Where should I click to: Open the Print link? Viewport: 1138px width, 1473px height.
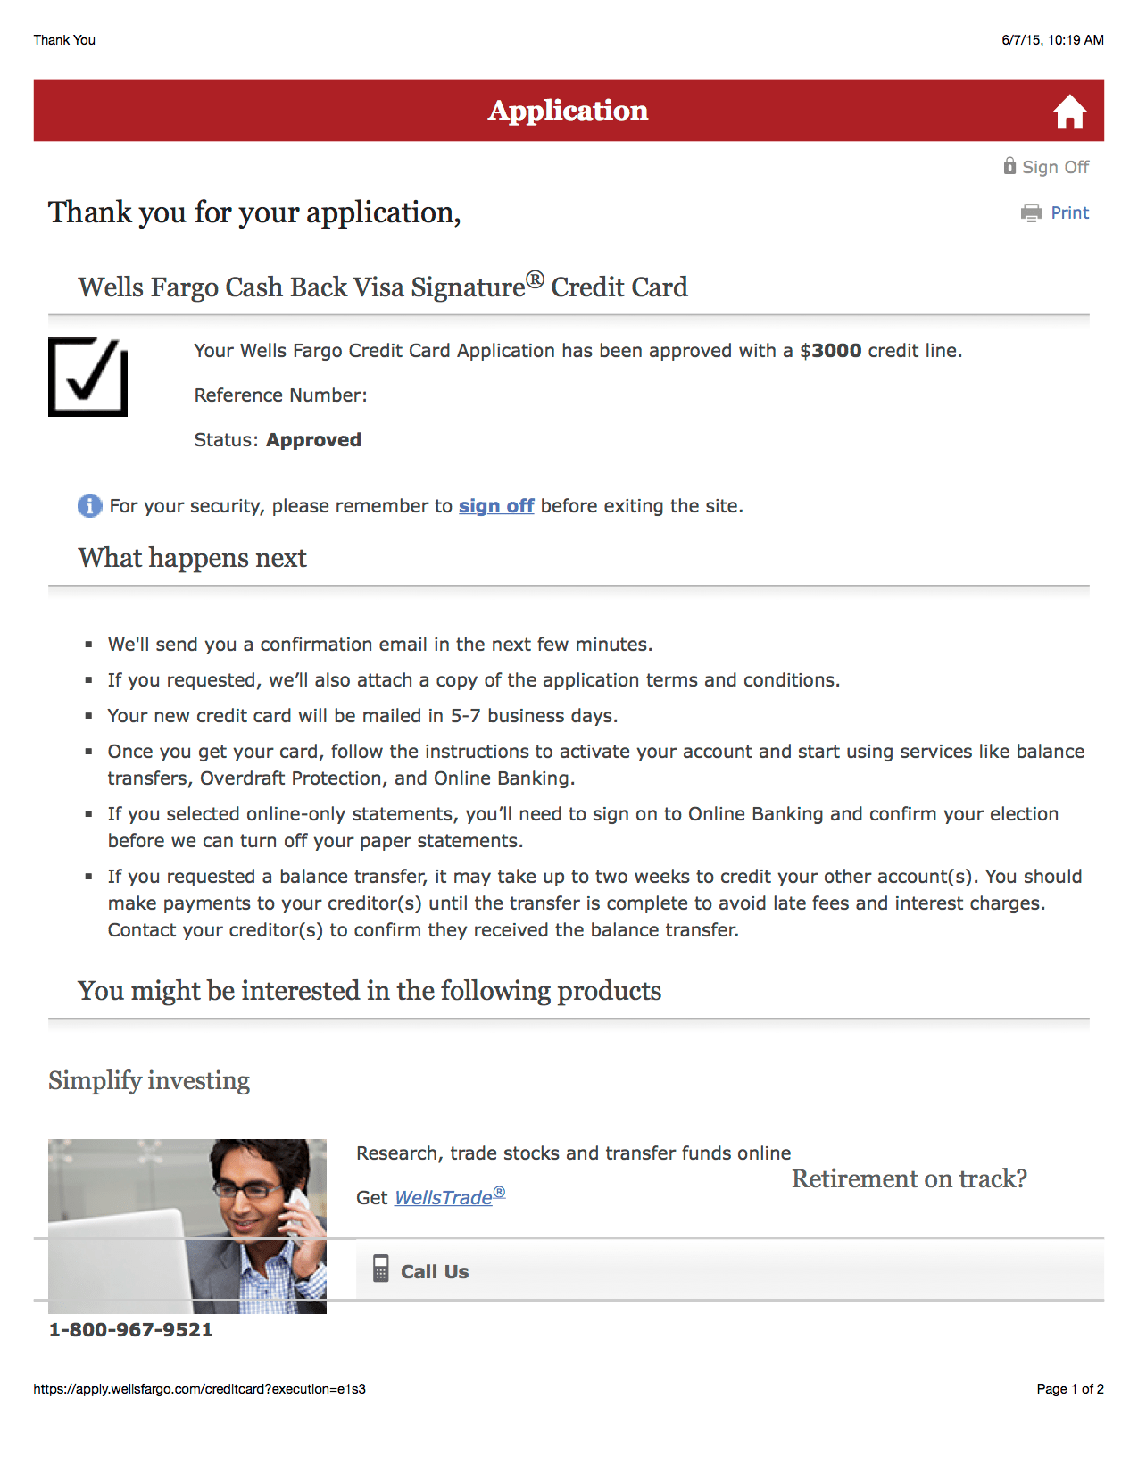(1069, 212)
